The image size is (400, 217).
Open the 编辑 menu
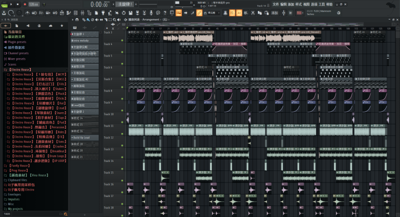pos(283,5)
